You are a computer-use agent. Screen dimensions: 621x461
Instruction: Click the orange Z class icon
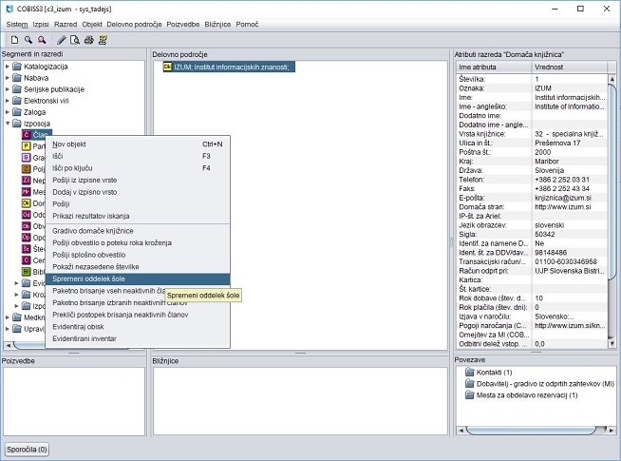pyautogui.click(x=27, y=169)
